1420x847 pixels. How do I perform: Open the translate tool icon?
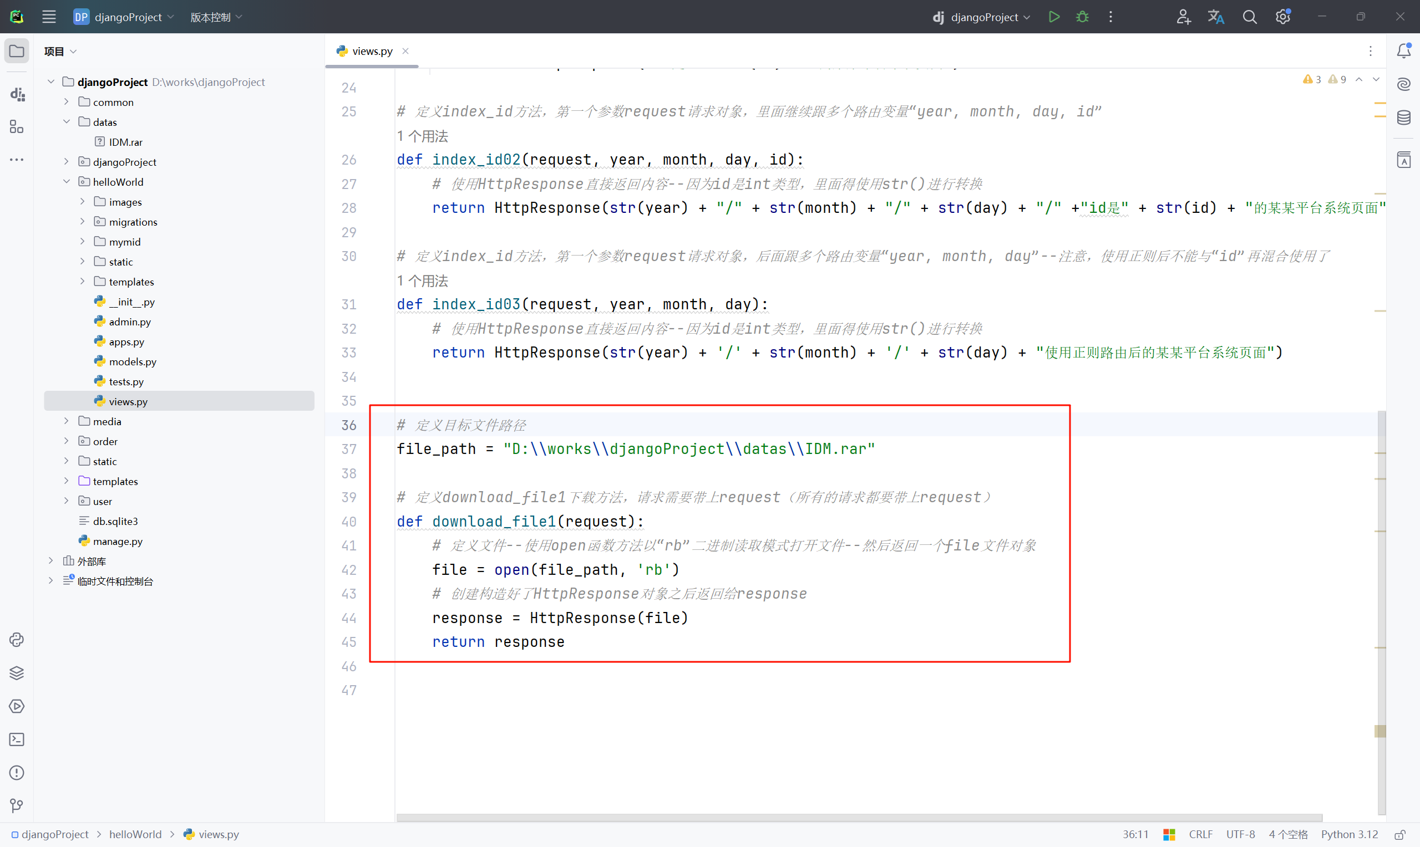tap(1216, 17)
